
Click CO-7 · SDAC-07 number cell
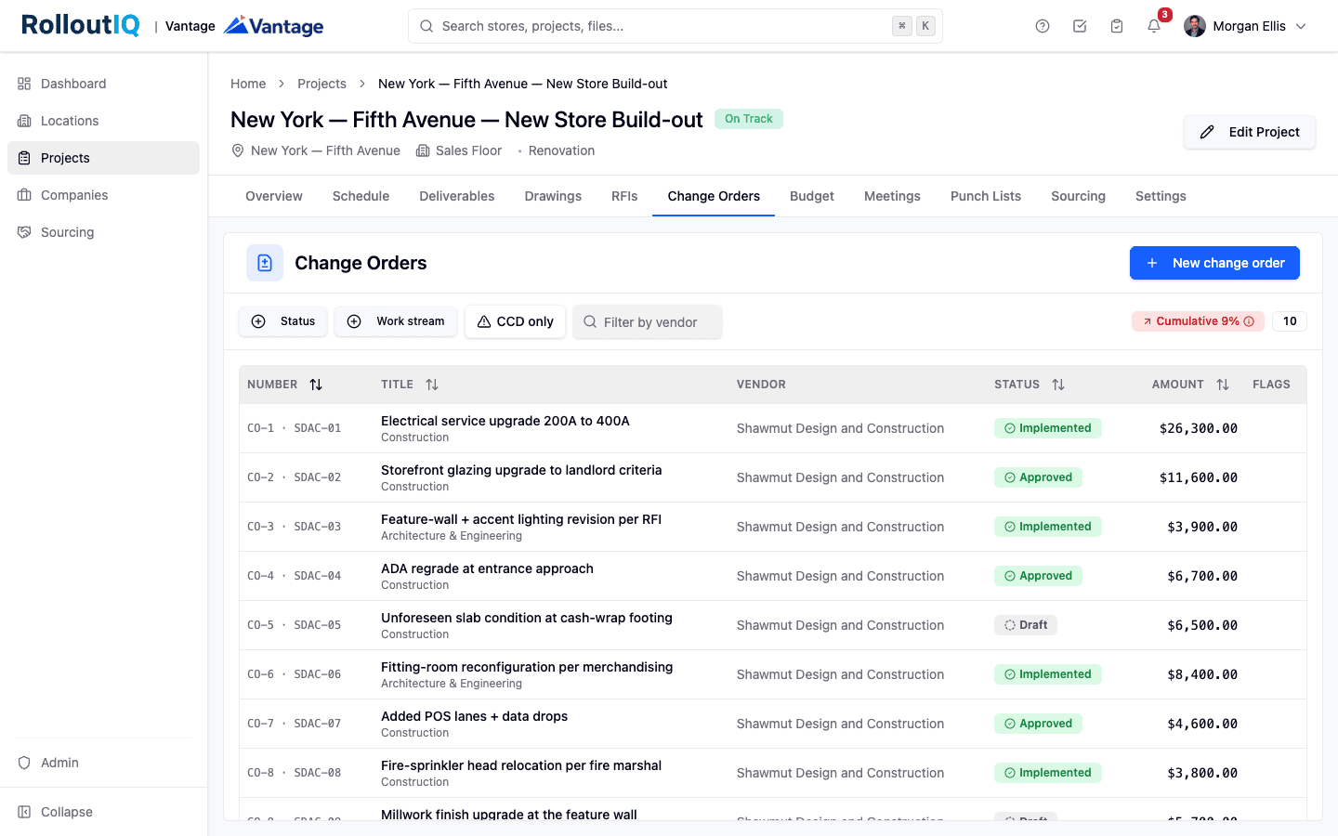click(x=294, y=724)
